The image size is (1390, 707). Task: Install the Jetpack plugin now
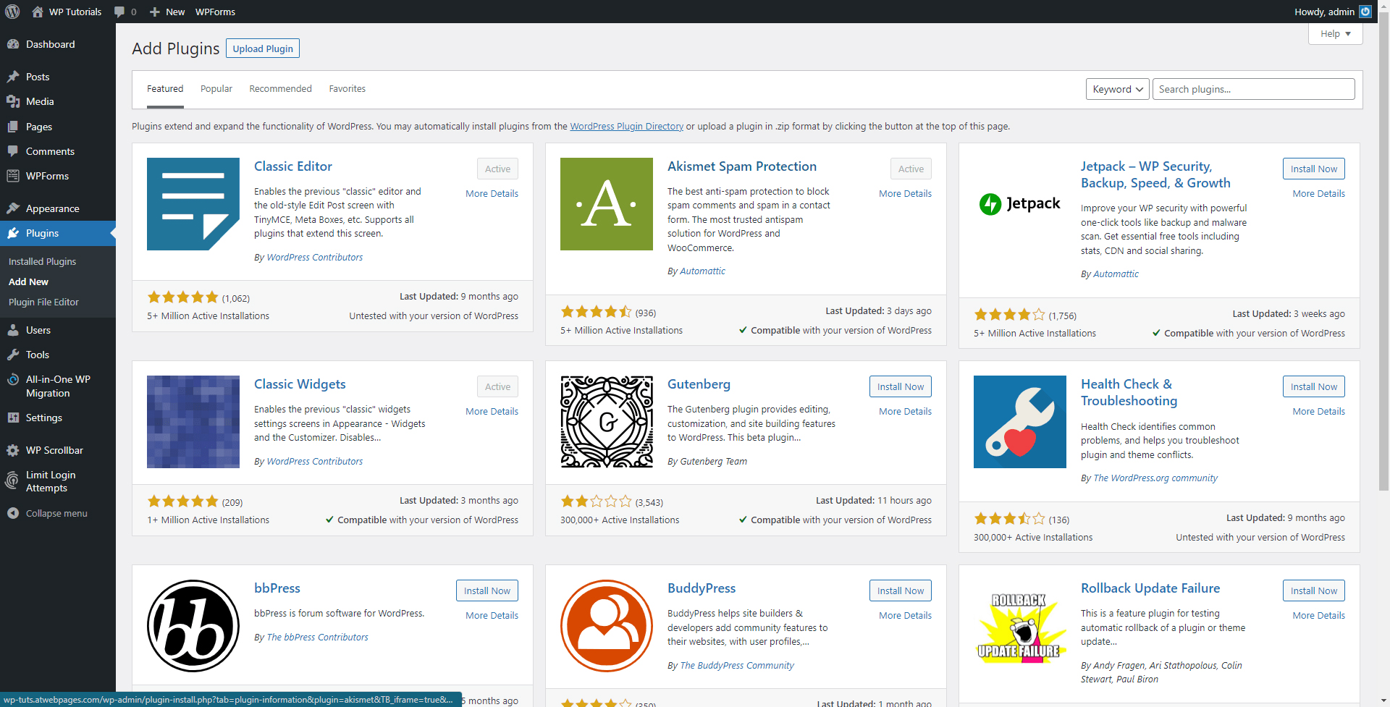click(x=1314, y=169)
